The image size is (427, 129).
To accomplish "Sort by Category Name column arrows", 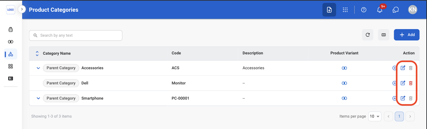I will pos(37,53).
